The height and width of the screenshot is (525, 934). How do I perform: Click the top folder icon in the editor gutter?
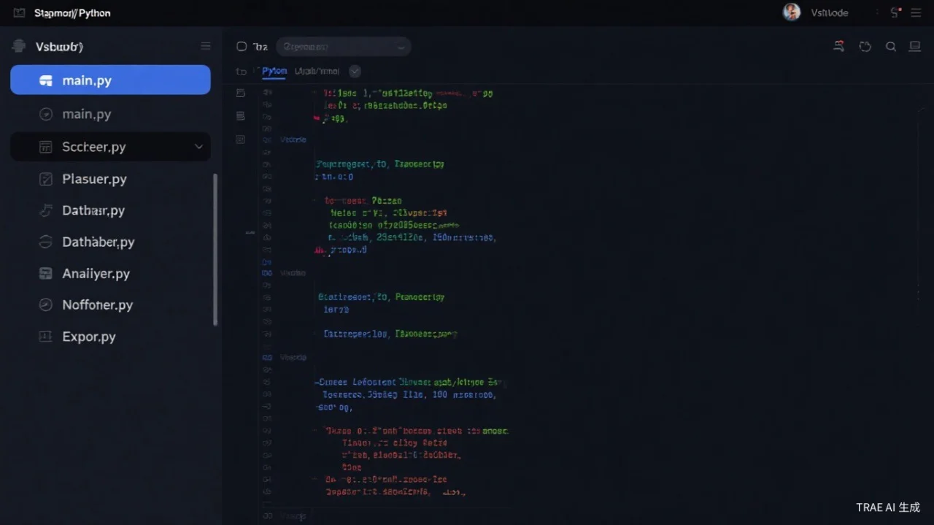(x=241, y=93)
